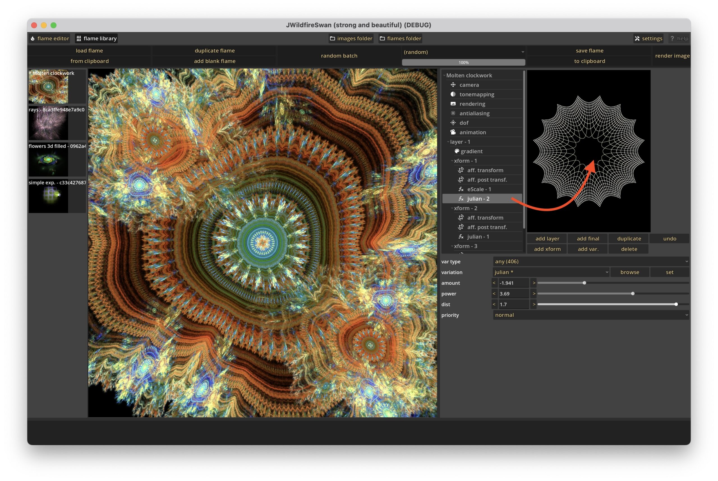Open the tonemapping node icon
This screenshot has width=718, height=481.
coord(453,94)
